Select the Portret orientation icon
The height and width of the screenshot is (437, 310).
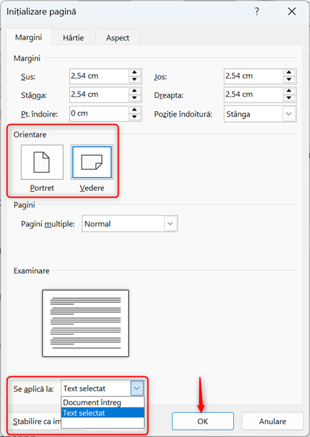[x=42, y=162]
